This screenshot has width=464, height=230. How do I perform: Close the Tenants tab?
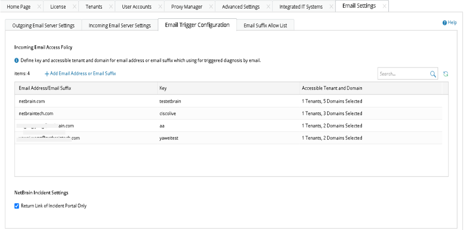pyautogui.click(x=111, y=7)
